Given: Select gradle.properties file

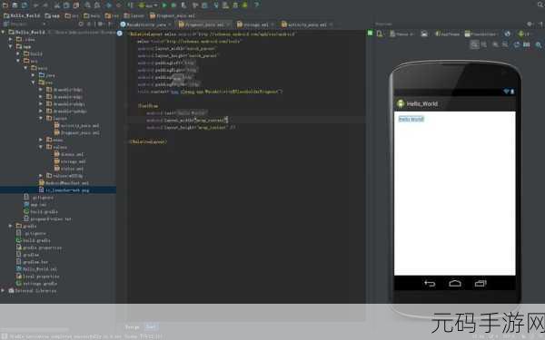Looking at the screenshot, I should tap(39, 248).
